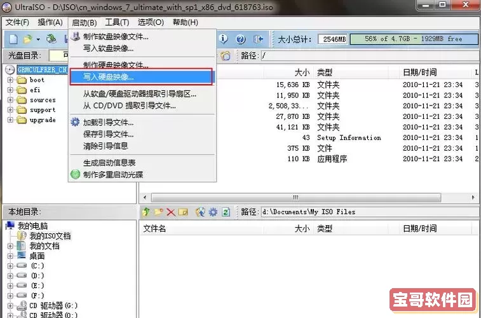
Task: Expand the 桌面 tree node
Action: [10, 256]
